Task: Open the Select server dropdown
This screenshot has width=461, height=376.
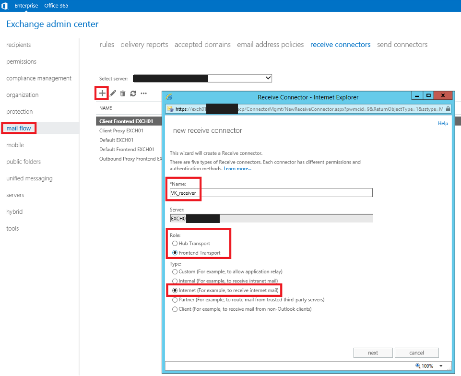Action: [267, 78]
